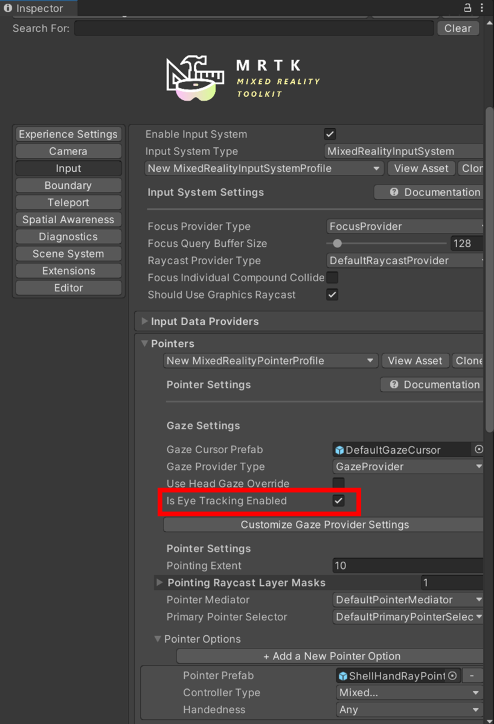This screenshot has width=494, height=724.
Task: Open Handedness dropdown set to Any
Action: (409, 710)
